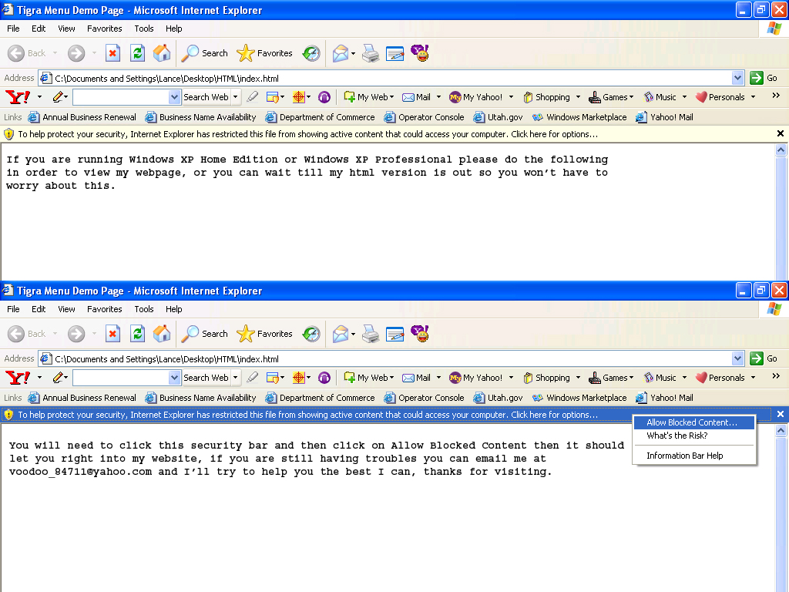Click pop-up blocker target icon in lower Yahoo toolbar
Viewport: 789px width, 592px height.
tap(299, 377)
